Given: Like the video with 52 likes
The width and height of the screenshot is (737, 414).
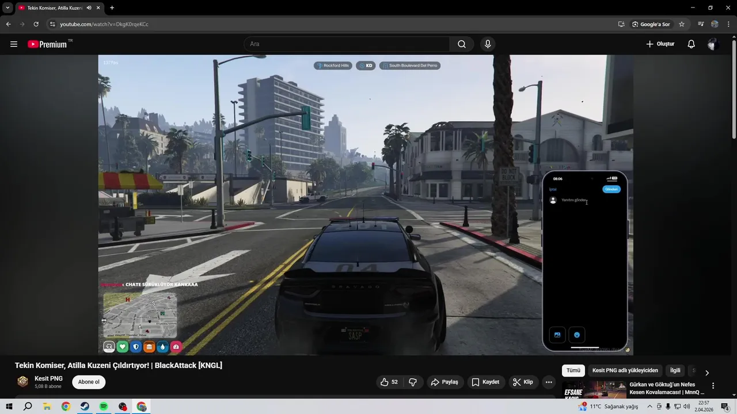Looking at the screenshot, I should (389, 382).
